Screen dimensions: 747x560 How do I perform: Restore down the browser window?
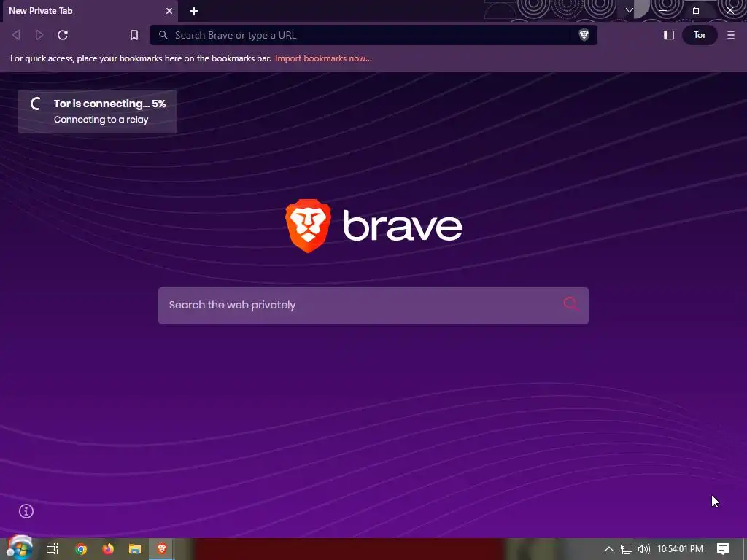697,10
